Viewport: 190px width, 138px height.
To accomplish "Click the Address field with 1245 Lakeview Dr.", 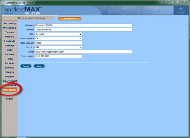I will 83,30.
